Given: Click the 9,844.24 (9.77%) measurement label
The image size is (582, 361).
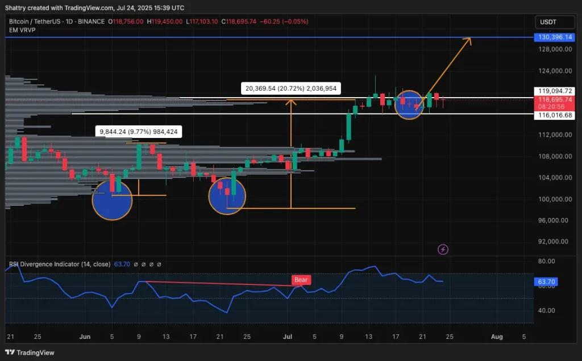Looking at the screenshot, I should (x=139, y=132).
